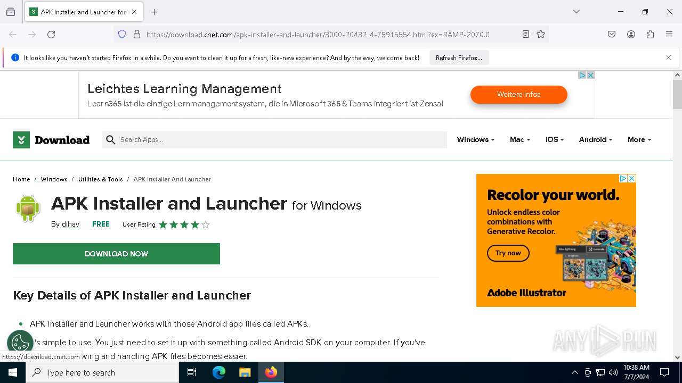The image size is (682, 383).
Task: Launch Microsoft Edge from taskbar
Action: click(x=219, y=372)
